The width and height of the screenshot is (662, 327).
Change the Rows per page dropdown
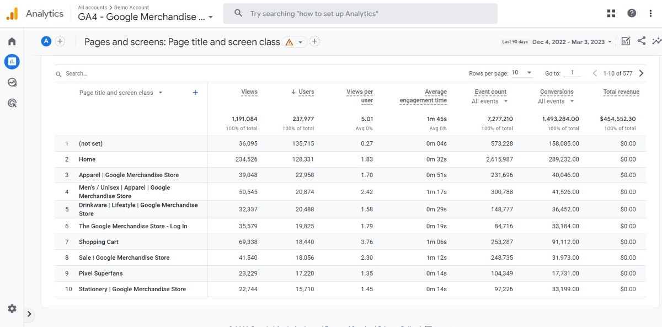coord(522,73)
